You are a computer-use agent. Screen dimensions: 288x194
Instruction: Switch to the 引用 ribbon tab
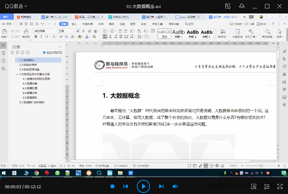101,24
